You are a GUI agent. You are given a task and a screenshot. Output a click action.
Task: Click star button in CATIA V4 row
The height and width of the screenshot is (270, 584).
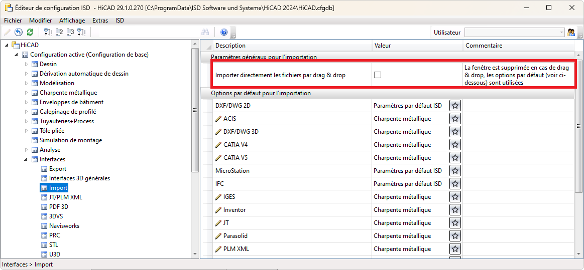[x=455, y=144]
